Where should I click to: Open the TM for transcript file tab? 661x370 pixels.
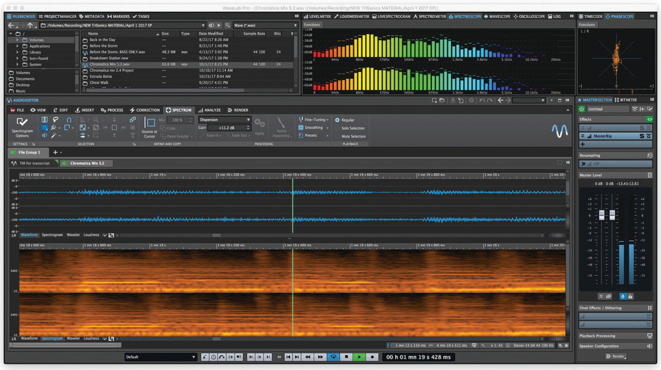pos(34,164)
